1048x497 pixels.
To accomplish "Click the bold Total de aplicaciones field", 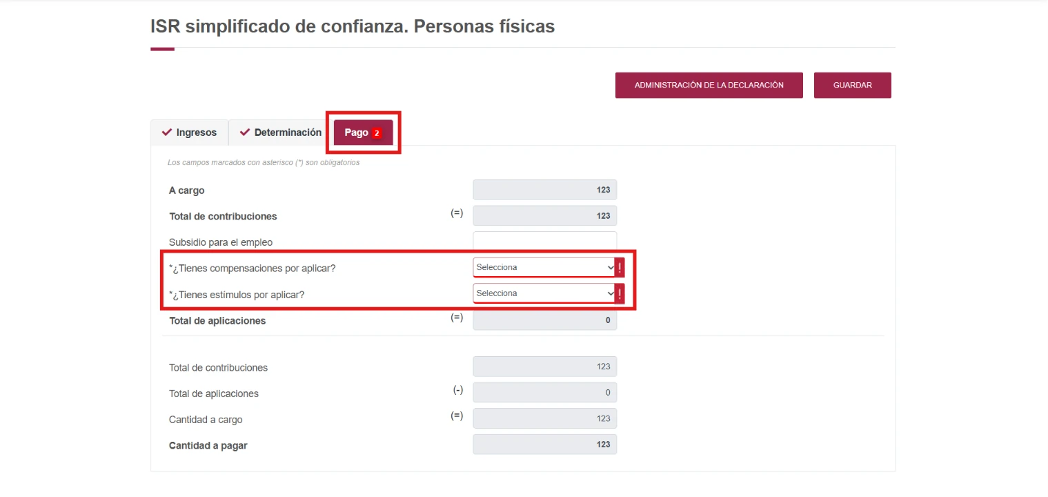I will point(545,320).
